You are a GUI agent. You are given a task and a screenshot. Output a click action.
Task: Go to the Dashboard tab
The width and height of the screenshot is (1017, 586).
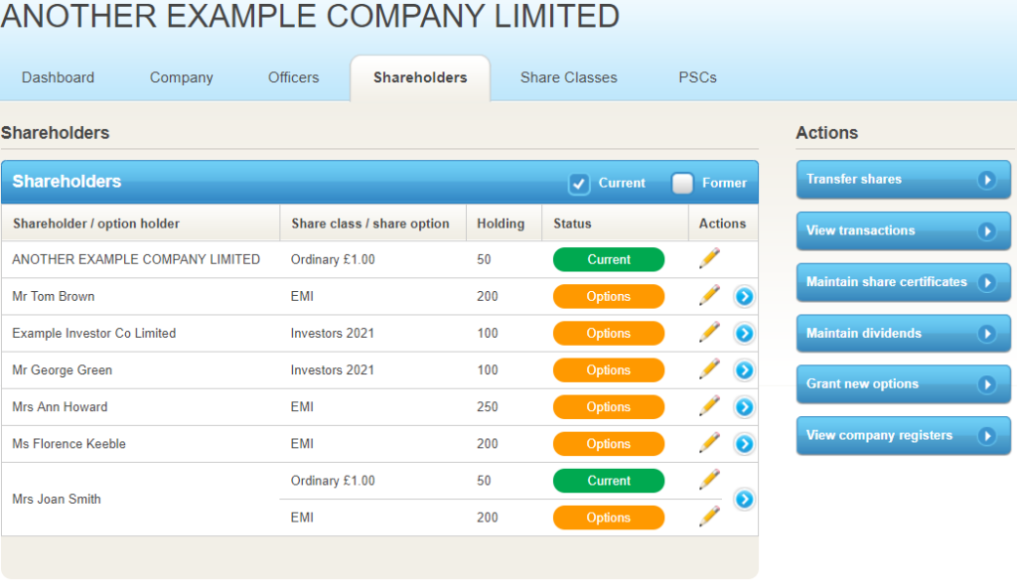58,77
